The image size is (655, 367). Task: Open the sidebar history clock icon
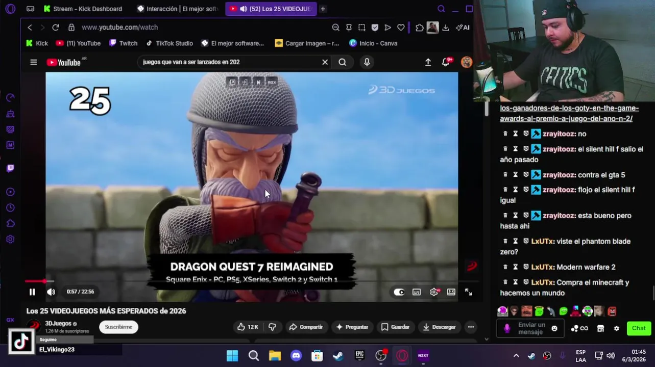[x=10, y=208]
